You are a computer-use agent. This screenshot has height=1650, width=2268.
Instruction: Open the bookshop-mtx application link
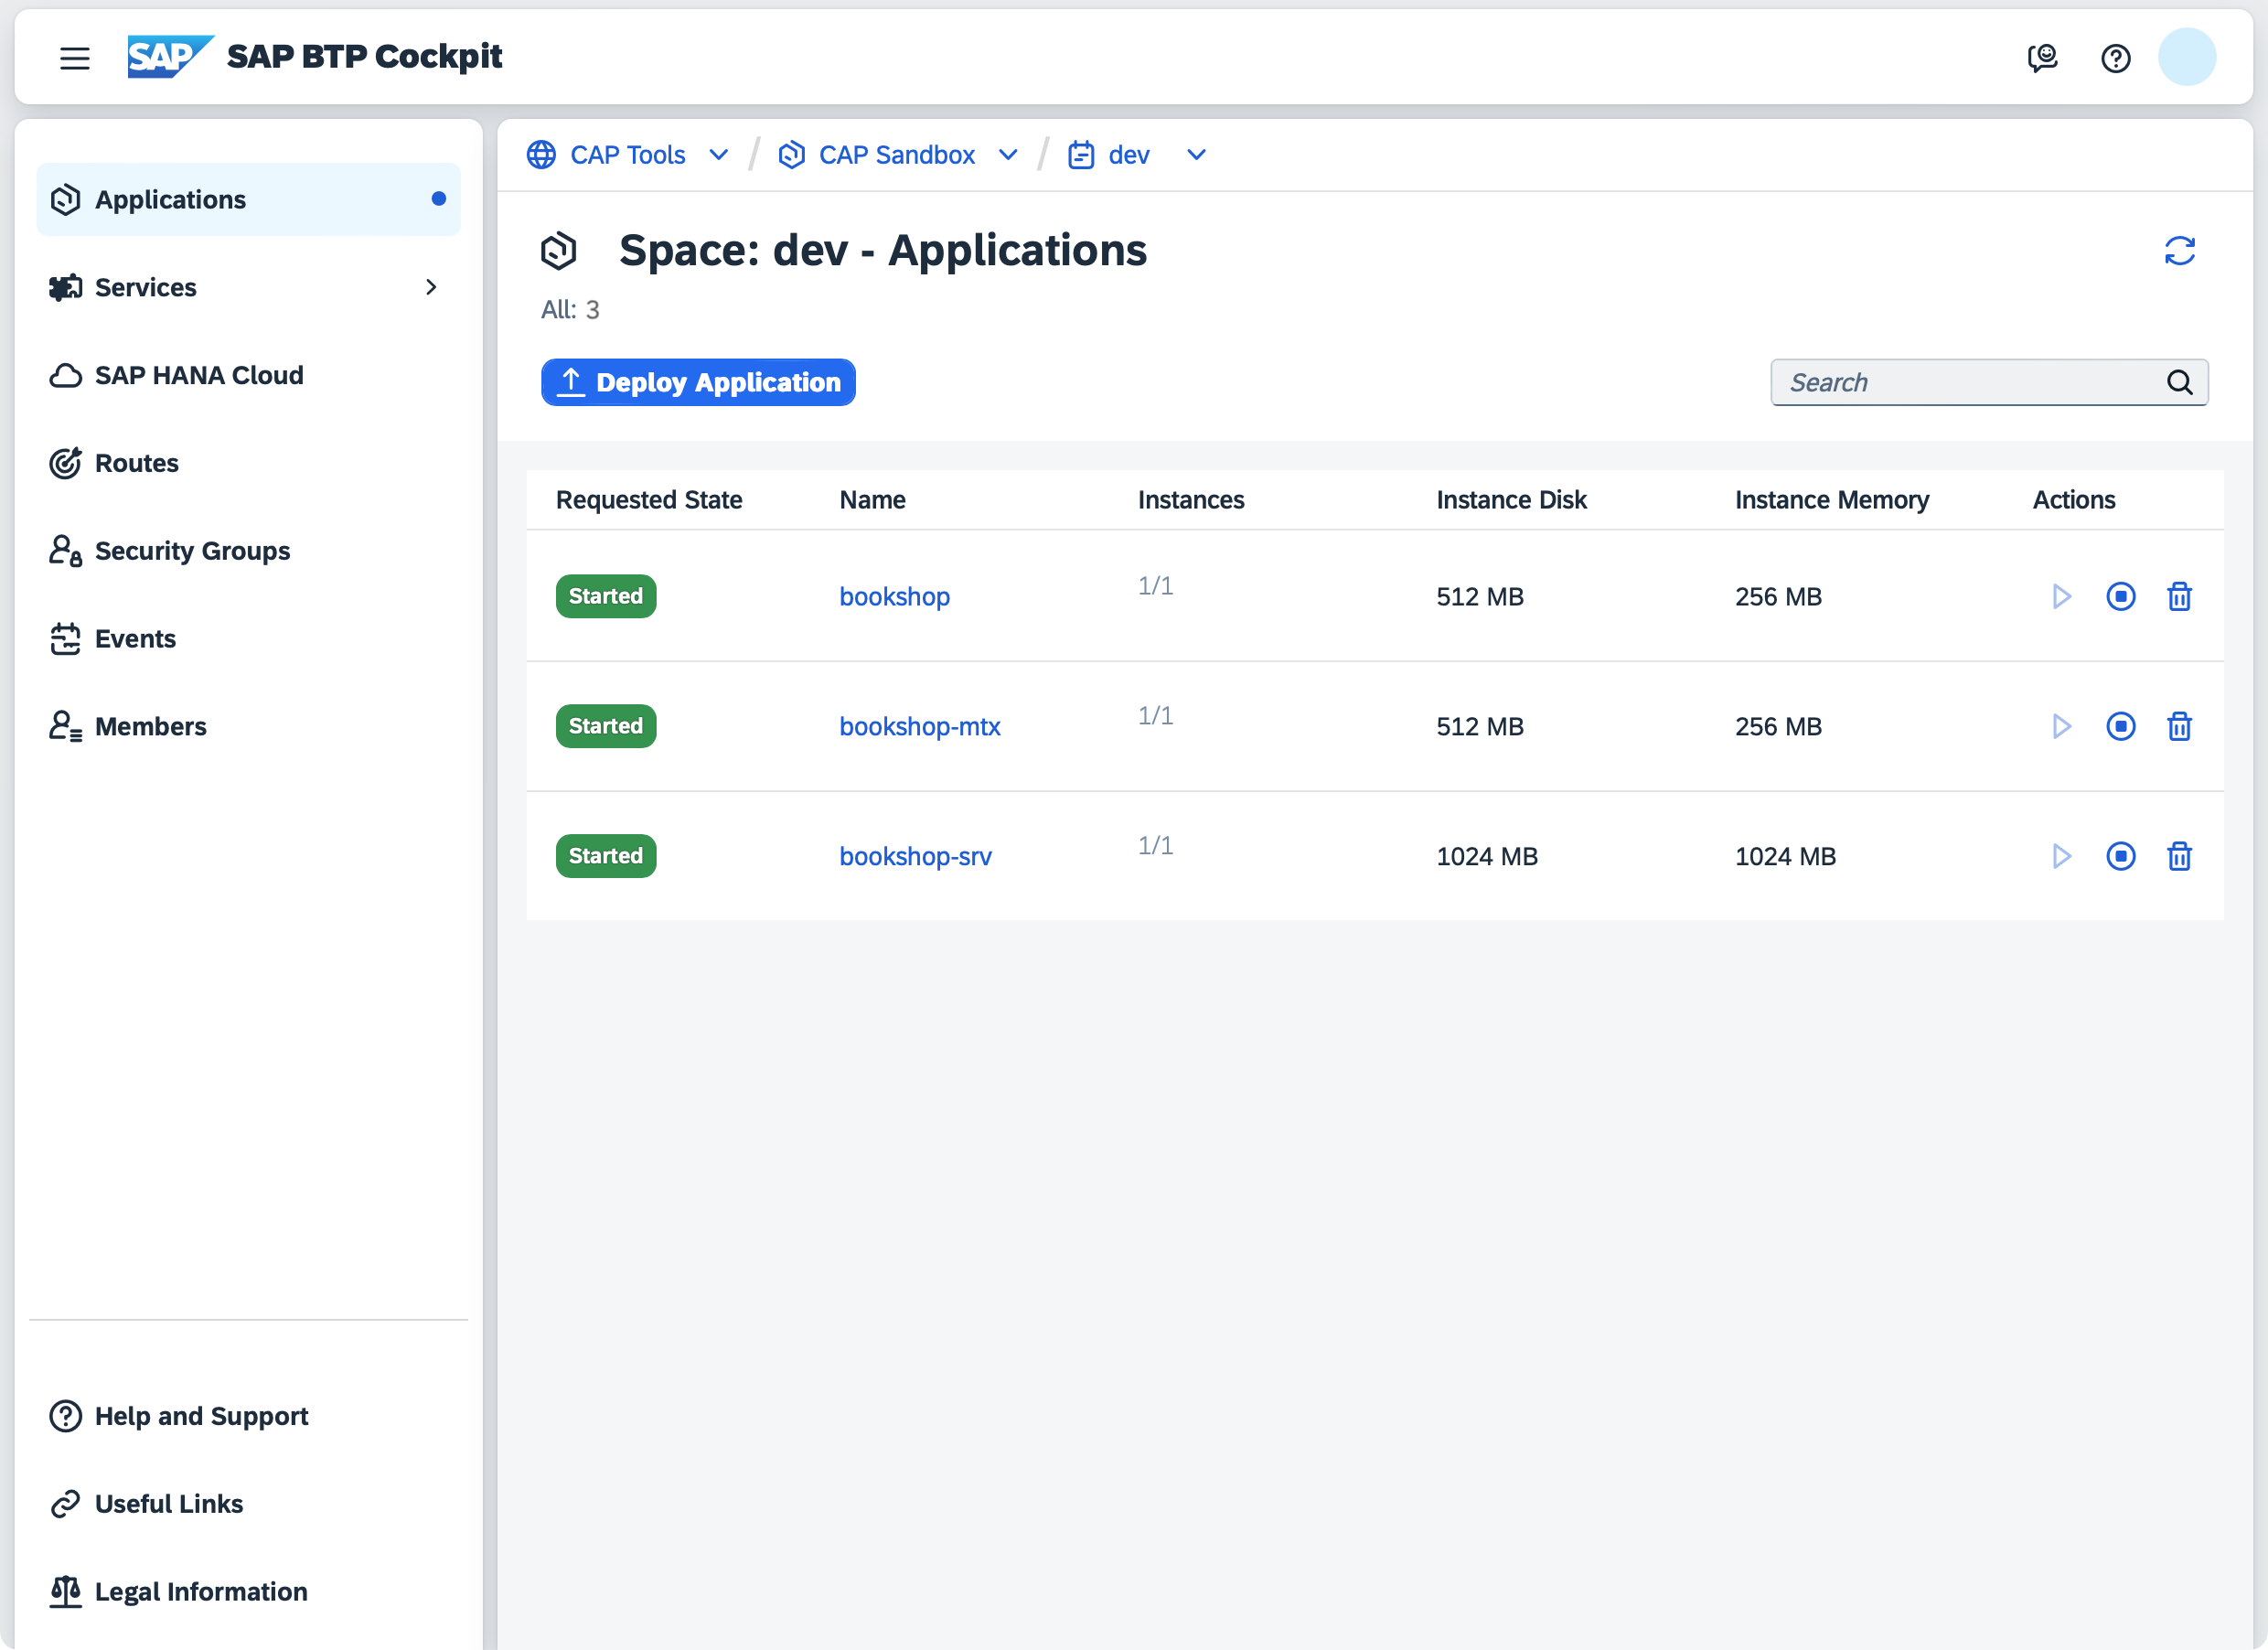[919, 727]
